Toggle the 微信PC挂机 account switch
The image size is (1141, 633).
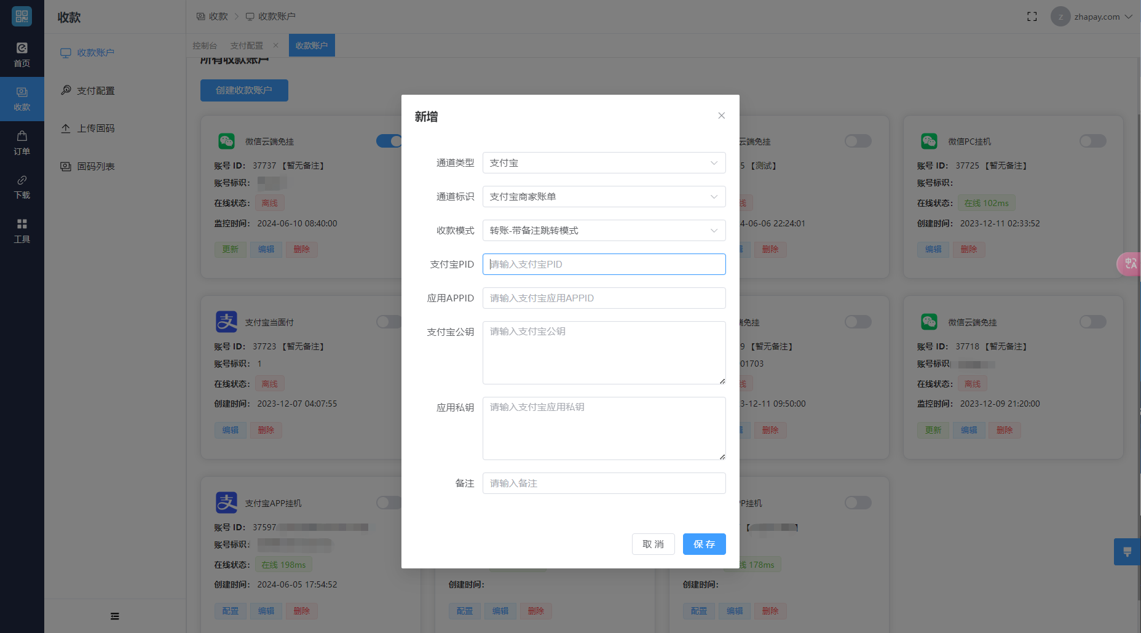pos(1092,141)
